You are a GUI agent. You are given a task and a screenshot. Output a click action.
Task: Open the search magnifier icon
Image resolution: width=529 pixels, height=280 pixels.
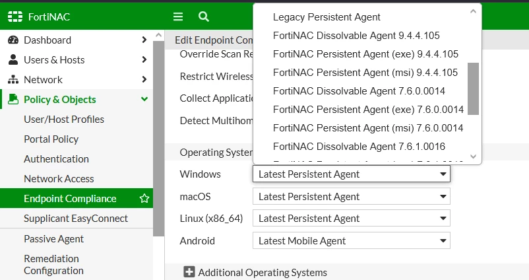click(x=203, y=17)
